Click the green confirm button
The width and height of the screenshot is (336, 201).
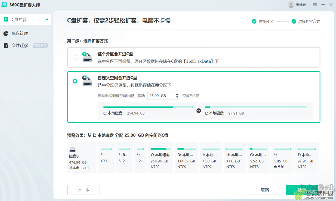point(302,190)
